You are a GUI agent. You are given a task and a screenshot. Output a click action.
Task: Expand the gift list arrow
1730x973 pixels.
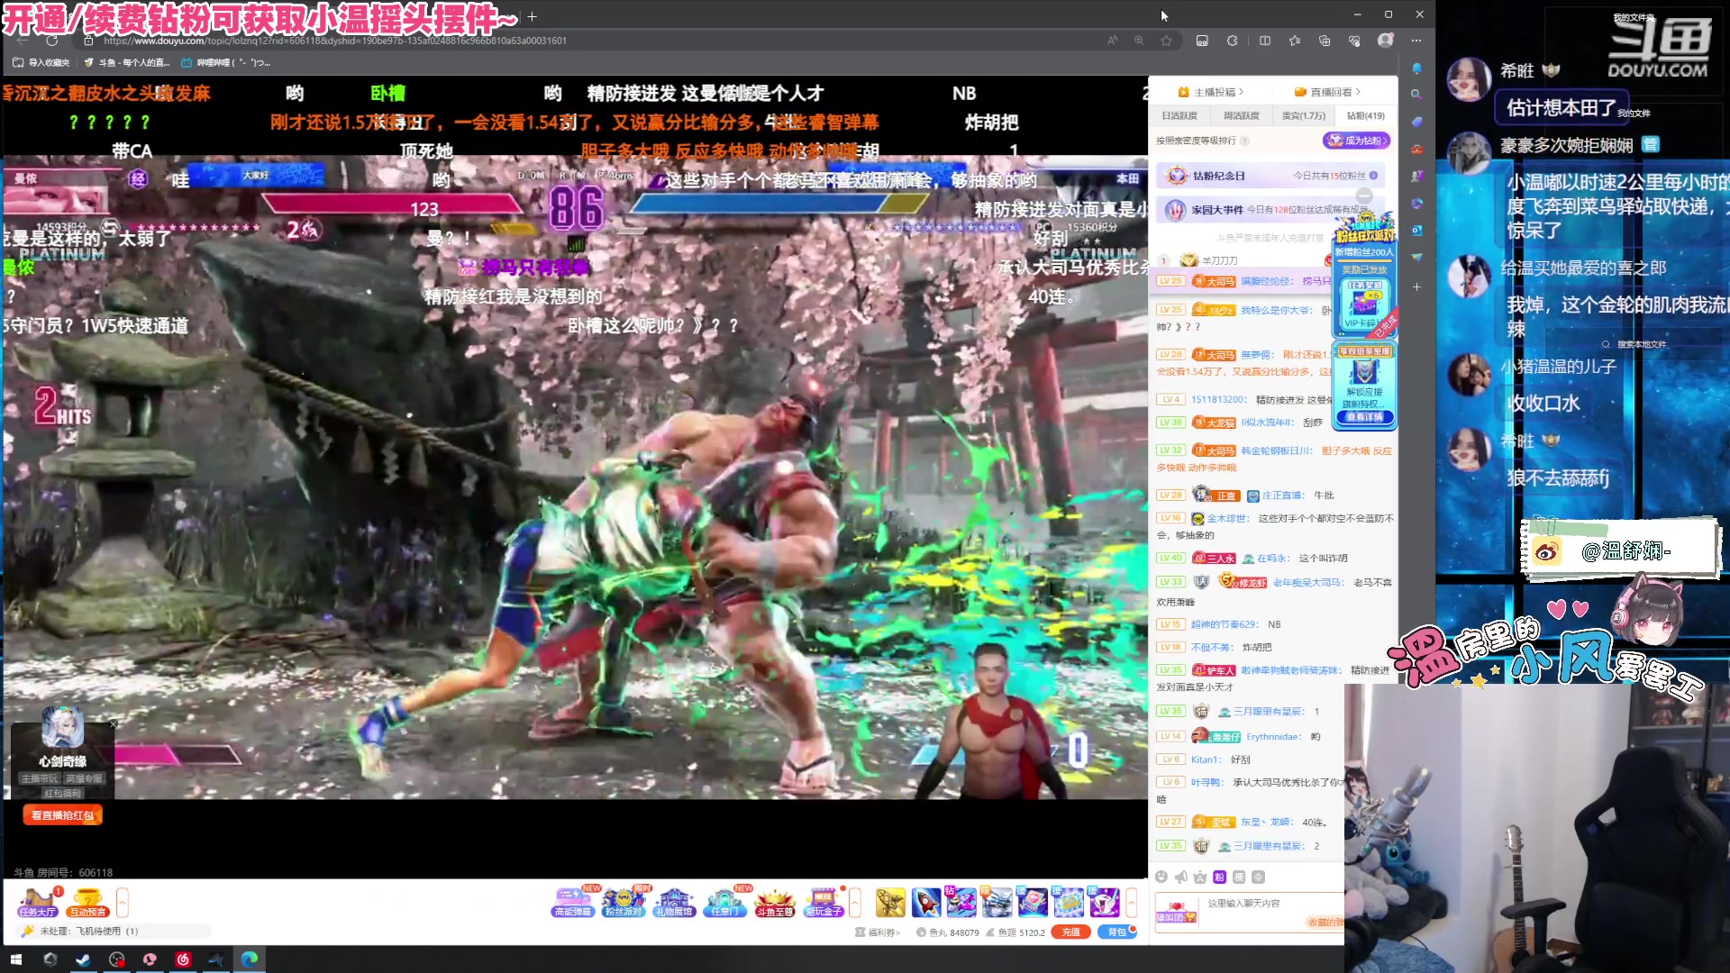pos(1132,902)
